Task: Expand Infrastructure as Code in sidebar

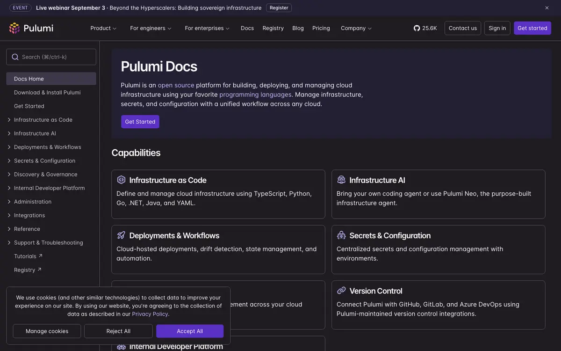Action: (9, 120)
